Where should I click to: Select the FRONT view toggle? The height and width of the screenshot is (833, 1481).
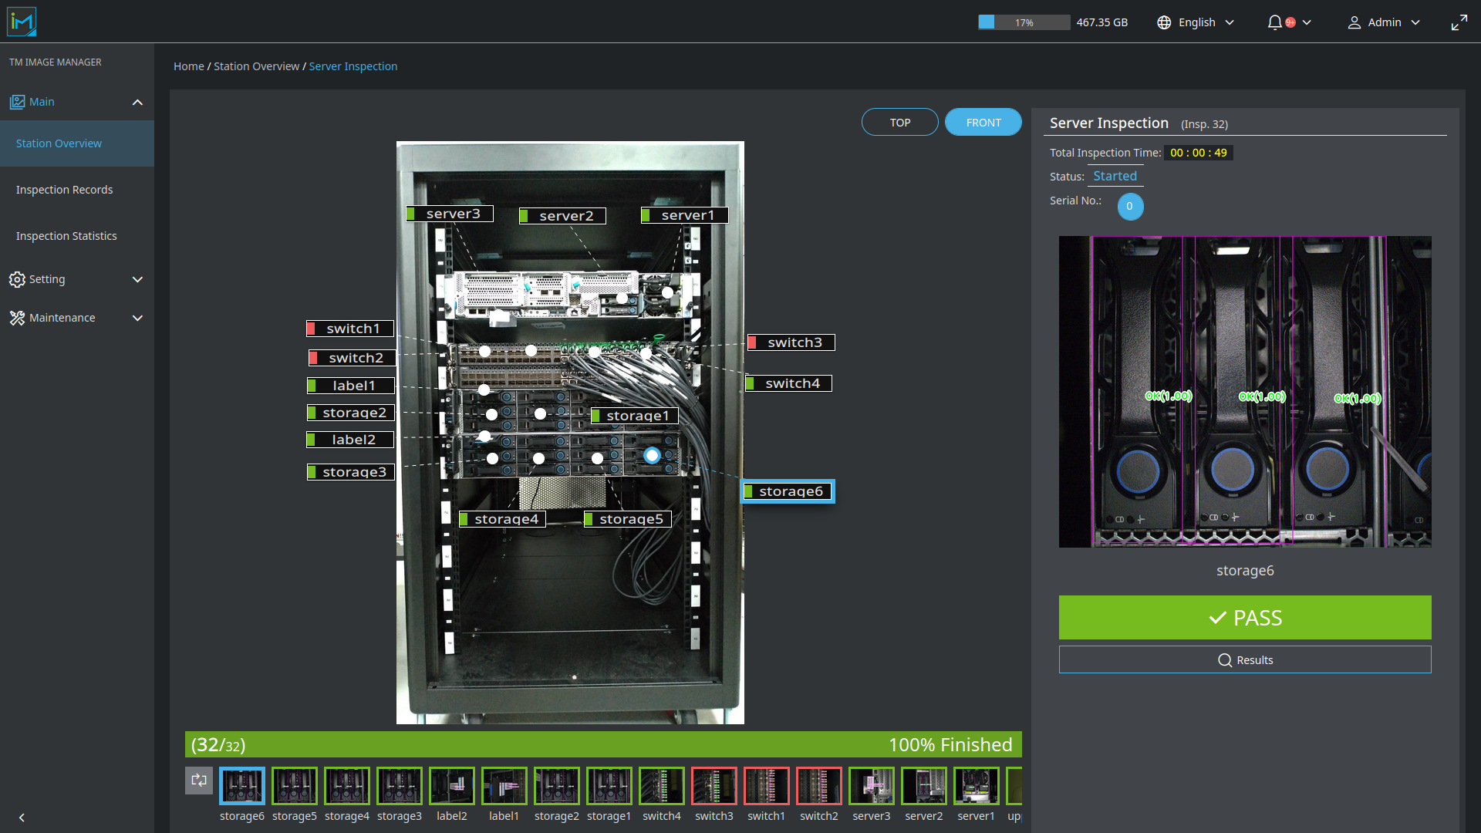click(x=983, y=123)
